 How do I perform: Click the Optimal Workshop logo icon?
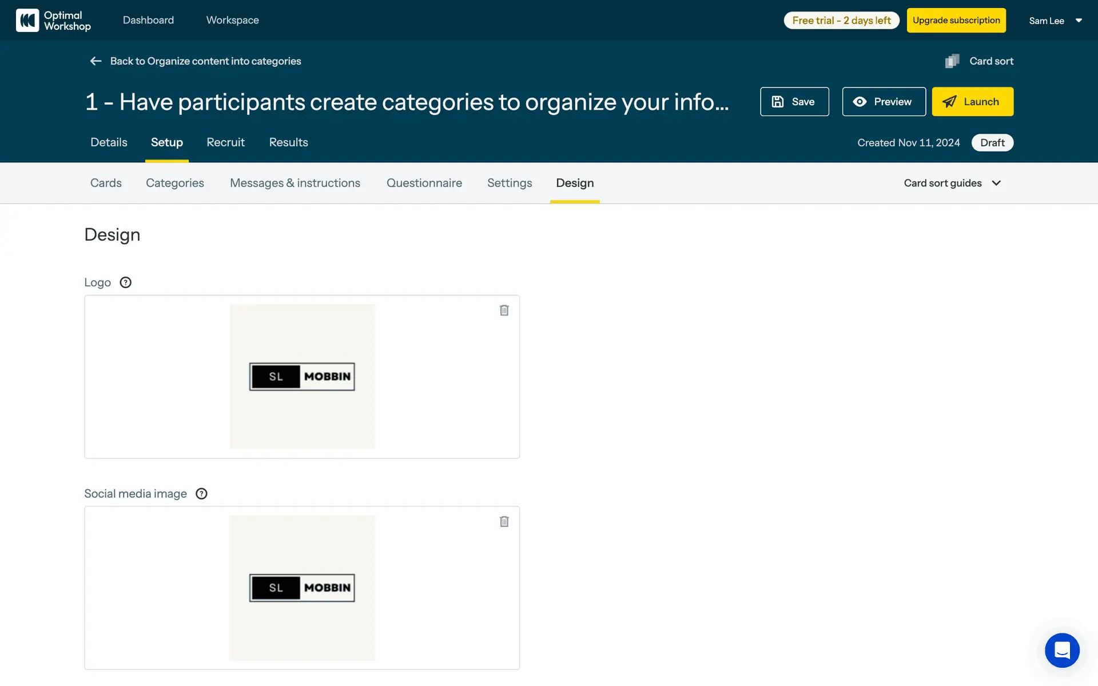27,21
